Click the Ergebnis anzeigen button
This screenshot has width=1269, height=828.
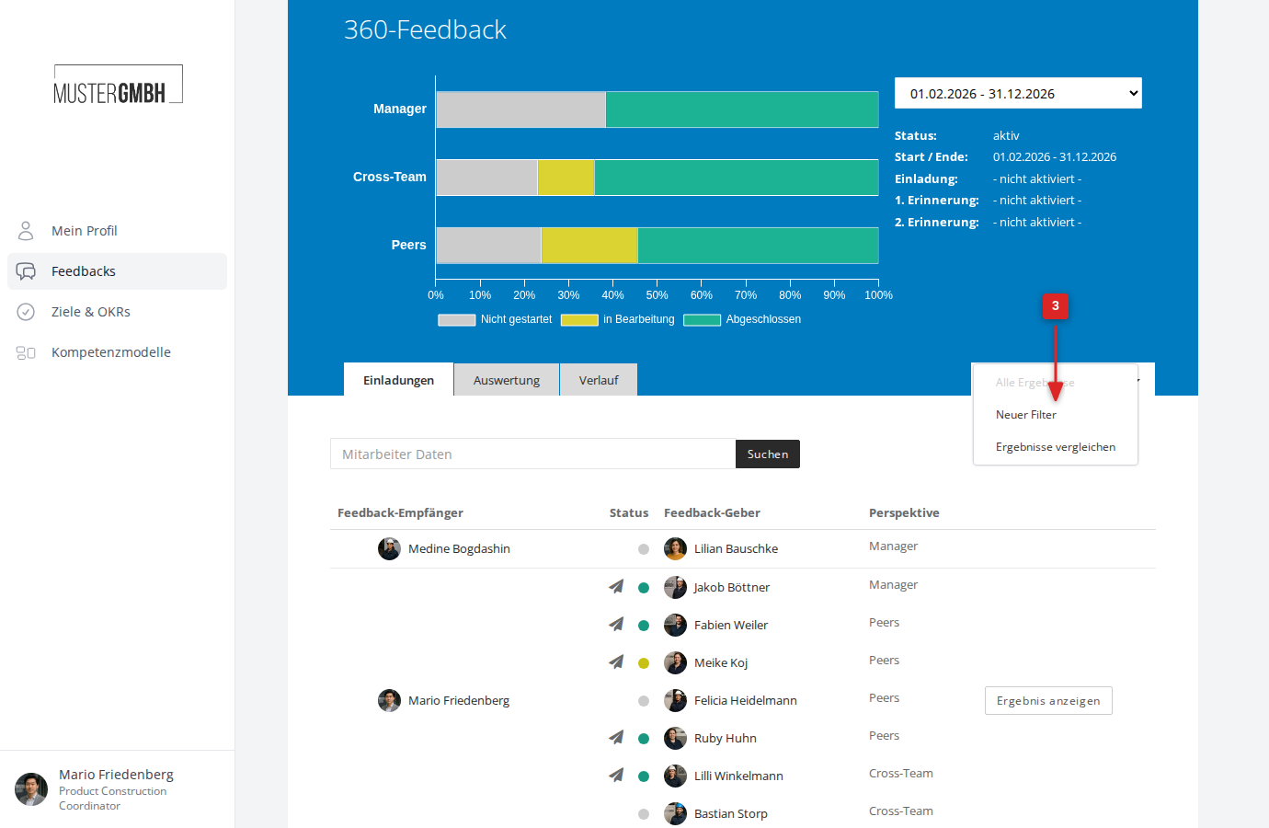1048,701
